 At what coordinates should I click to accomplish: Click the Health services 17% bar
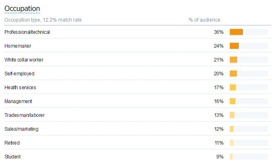pos(233,88)
